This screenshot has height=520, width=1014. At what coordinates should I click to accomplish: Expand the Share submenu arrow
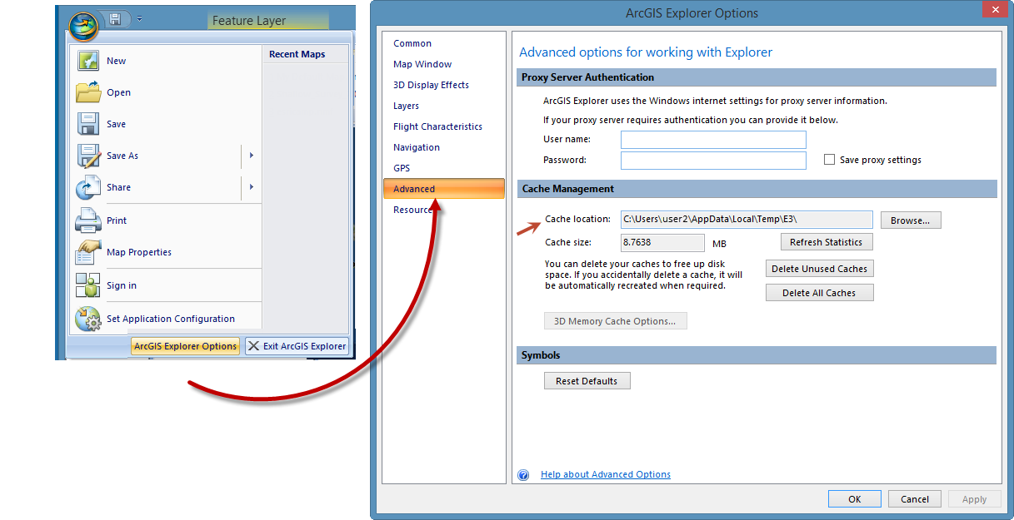coord(251,187)
